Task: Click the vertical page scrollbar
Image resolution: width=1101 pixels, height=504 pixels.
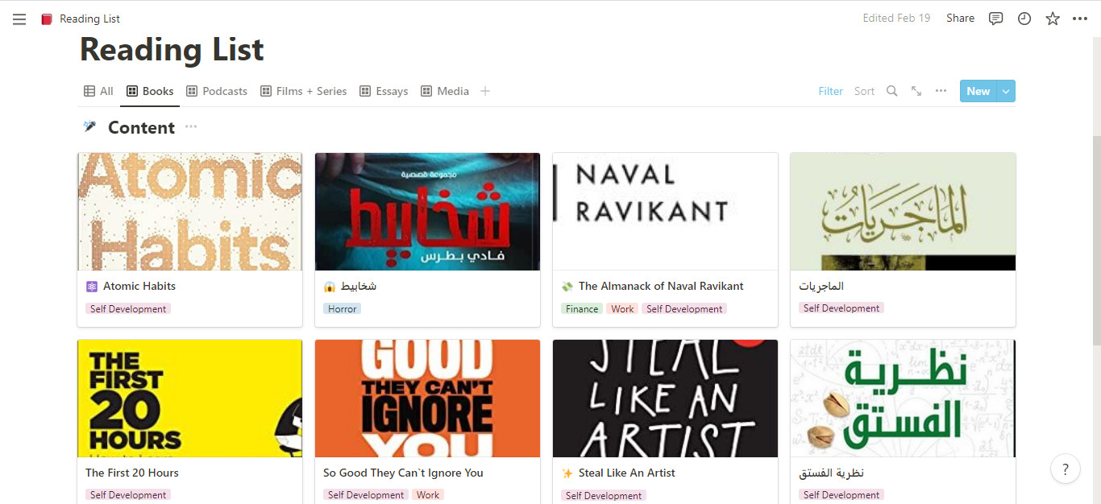Action: [x=1095, y=242]
